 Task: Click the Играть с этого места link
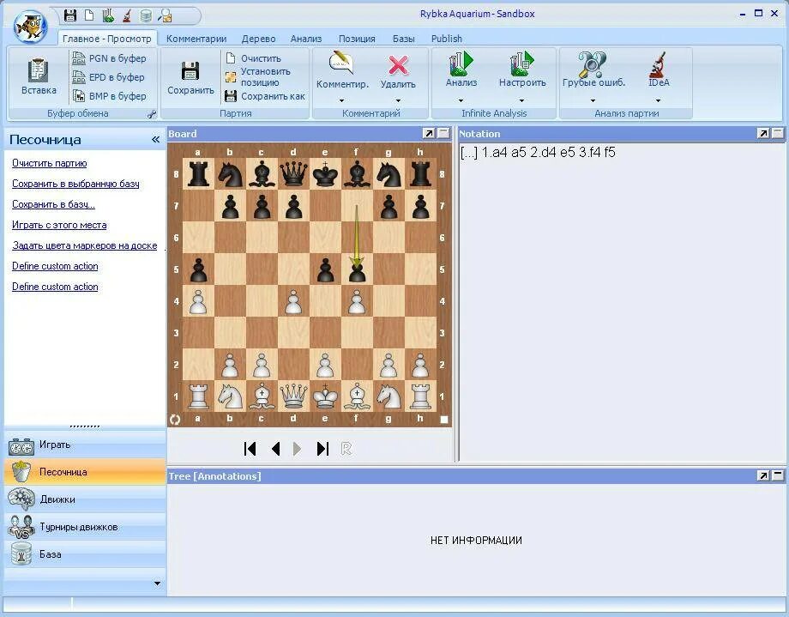click(59, 225)
